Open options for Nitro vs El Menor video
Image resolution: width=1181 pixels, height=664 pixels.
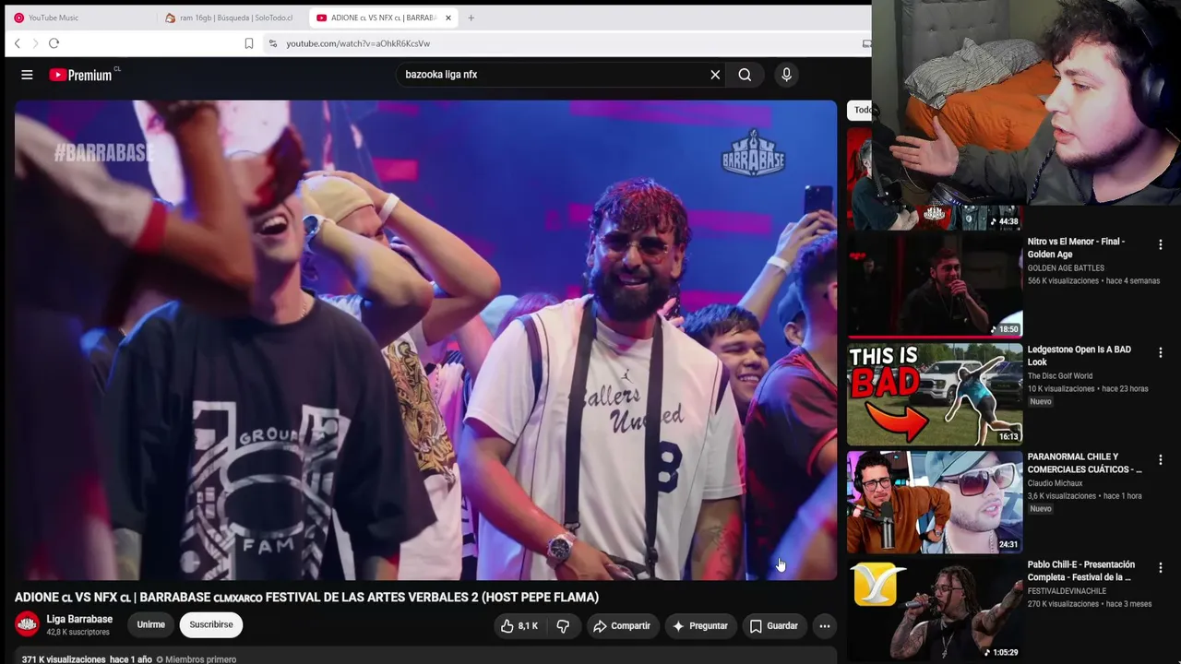click(1161, 245)
